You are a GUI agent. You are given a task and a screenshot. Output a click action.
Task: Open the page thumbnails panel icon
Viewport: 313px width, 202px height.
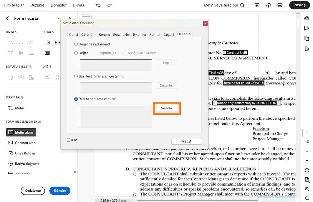tap(307, 38)
